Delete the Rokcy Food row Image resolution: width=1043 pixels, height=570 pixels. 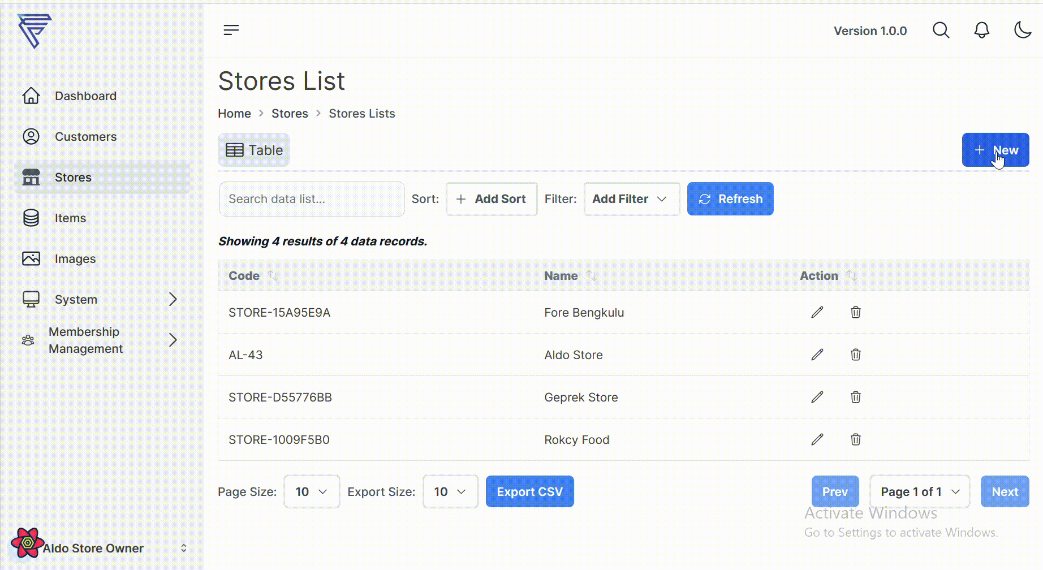coord(856,439)
